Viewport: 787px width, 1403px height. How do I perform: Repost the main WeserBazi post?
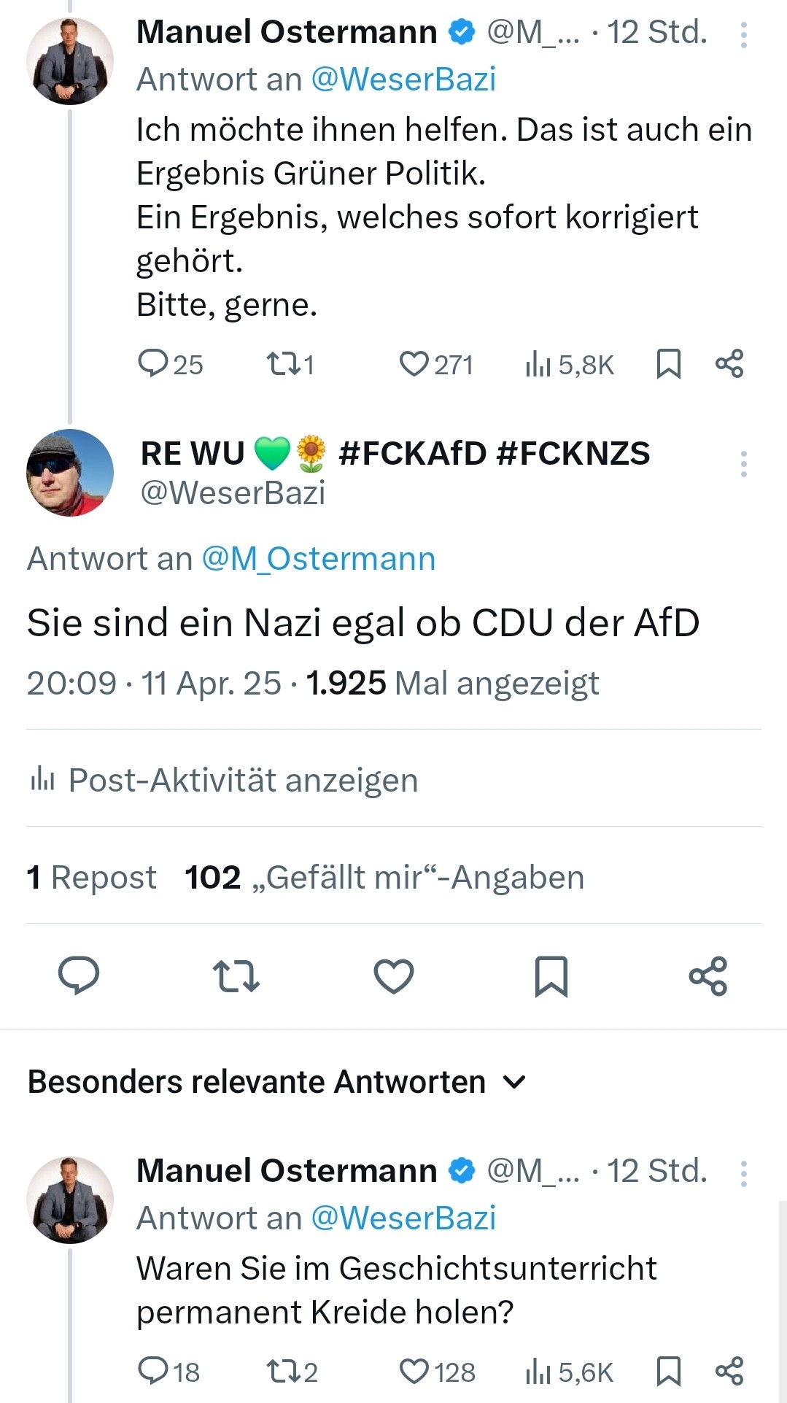tap(236, 976)
